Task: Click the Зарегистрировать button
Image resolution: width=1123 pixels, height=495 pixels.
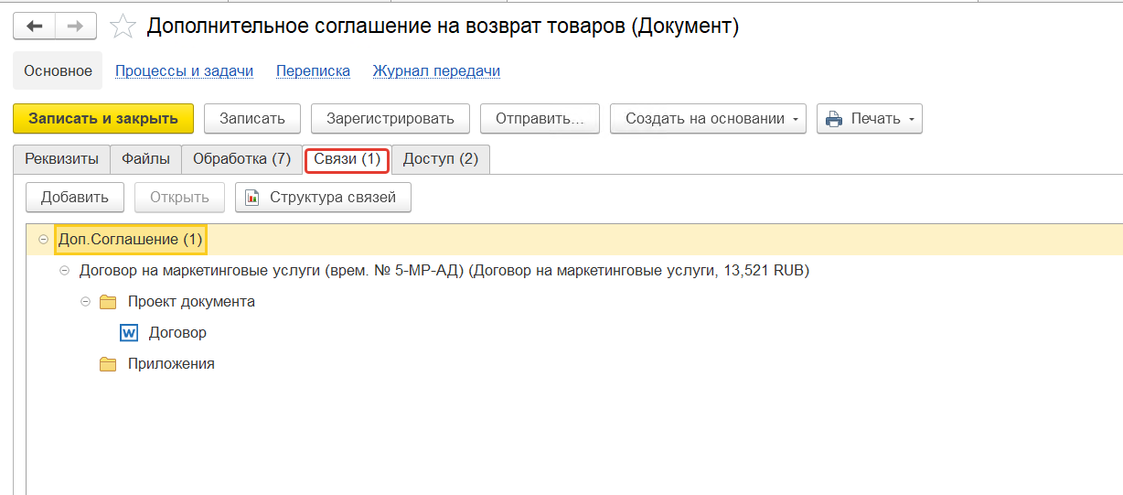Action: (390, 118)
